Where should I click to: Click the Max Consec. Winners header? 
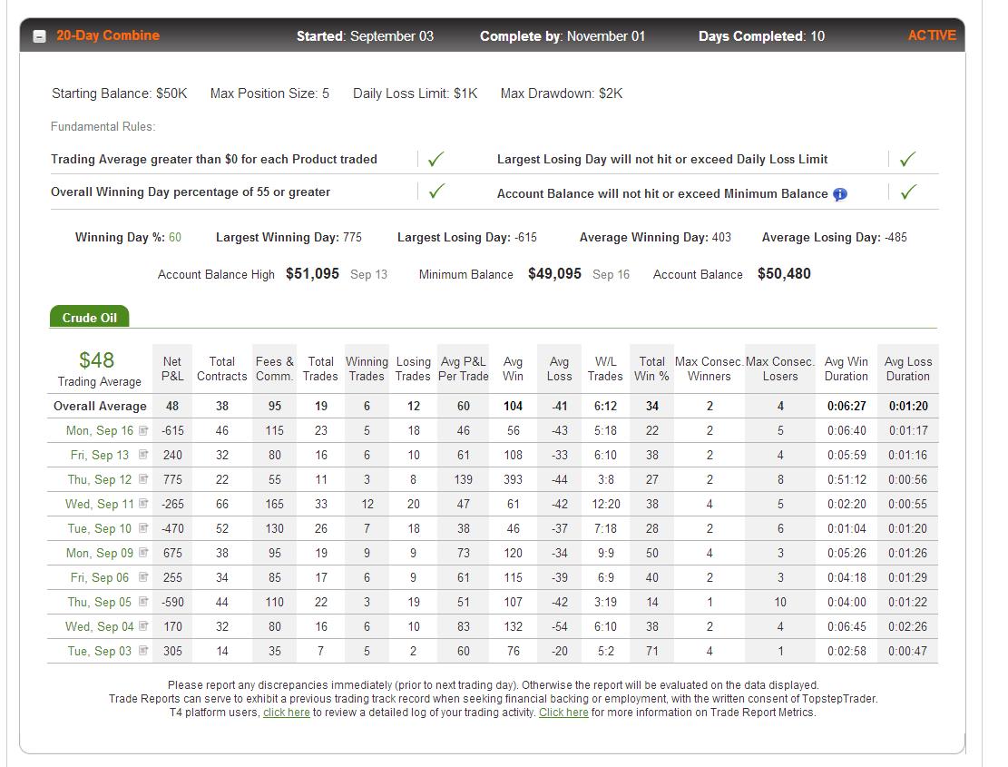[710, 369]
